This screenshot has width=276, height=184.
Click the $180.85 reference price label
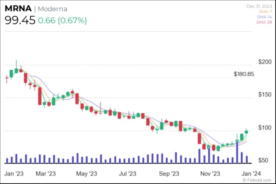click(x=244, y=74)
